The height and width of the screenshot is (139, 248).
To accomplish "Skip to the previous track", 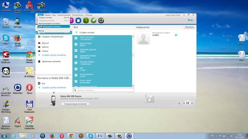I will coord(184,103).
